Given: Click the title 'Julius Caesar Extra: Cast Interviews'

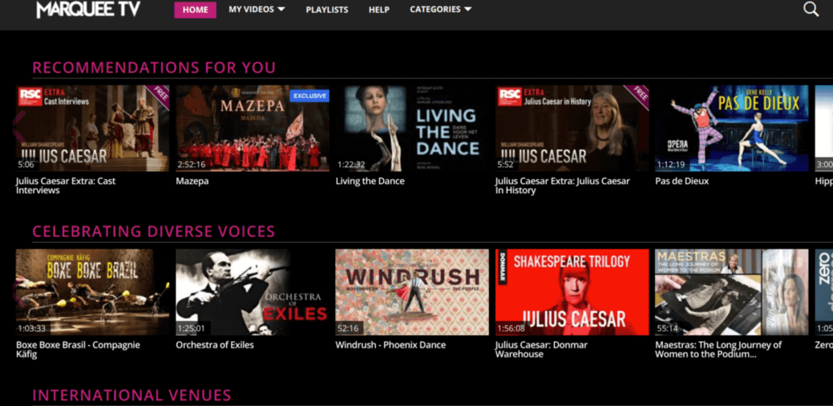Looking at the screenshot, I should [66, 185].
